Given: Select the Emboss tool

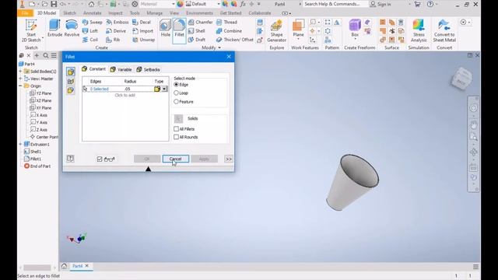Looking at the screenshot, I should click(x=117, y=23).
